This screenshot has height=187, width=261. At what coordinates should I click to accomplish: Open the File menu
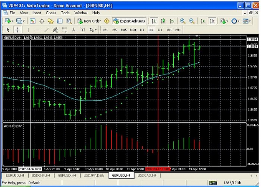coord(12,13)
